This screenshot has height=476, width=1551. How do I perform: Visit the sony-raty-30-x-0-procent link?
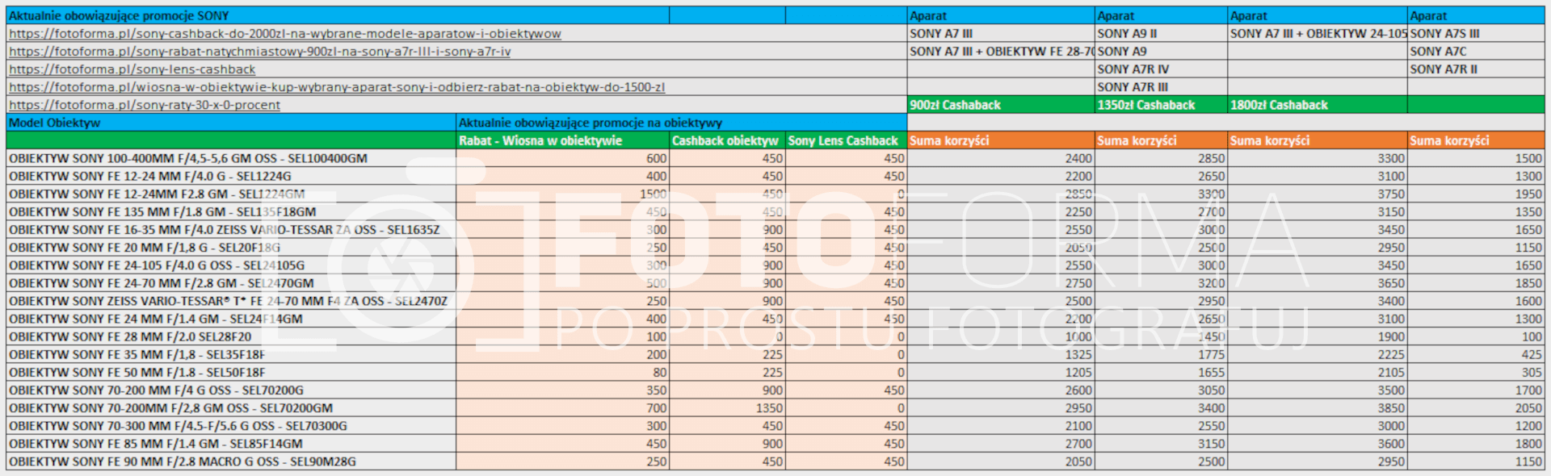[145, 105]
